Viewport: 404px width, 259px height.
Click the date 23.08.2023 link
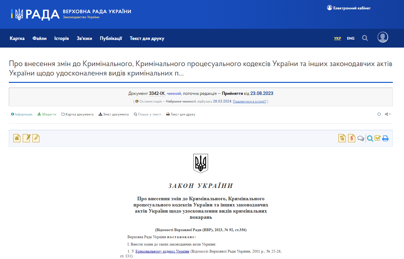pyautogui.click(x=262, y=93)
